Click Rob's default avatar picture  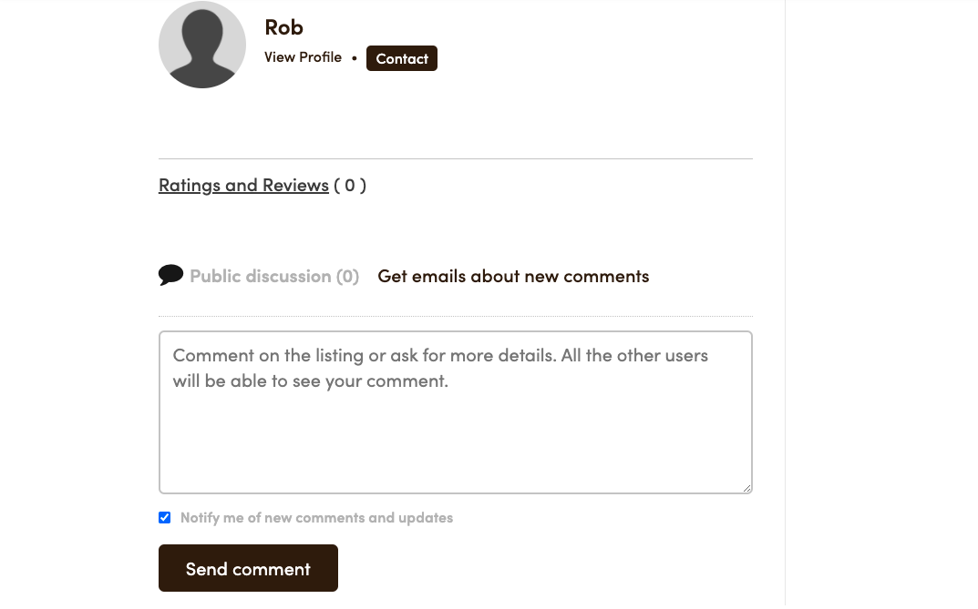[202, 45]
